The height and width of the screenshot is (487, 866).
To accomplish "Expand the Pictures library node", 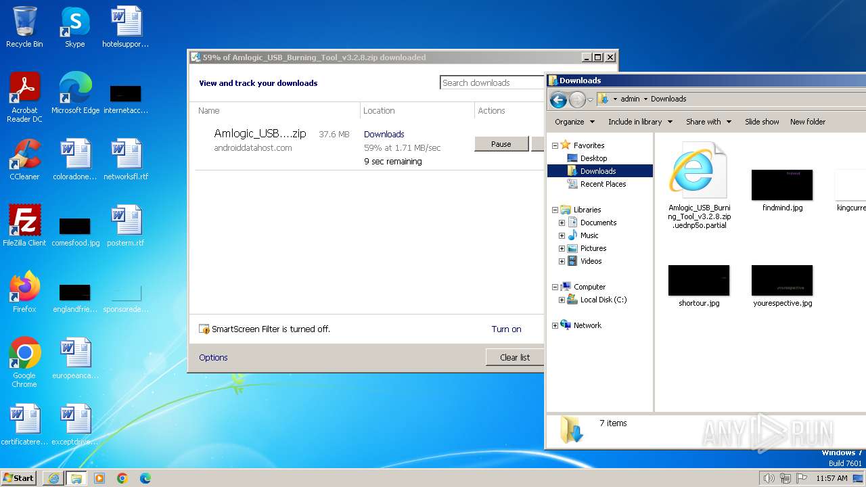I will point(562,248).
